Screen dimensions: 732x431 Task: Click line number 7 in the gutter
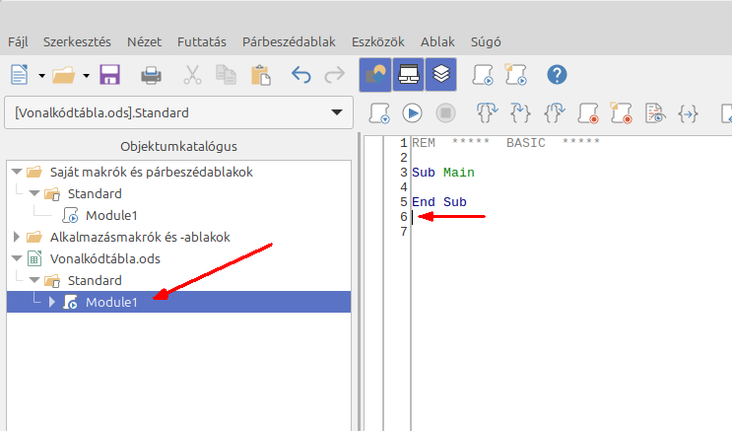[x=404, y=232]
